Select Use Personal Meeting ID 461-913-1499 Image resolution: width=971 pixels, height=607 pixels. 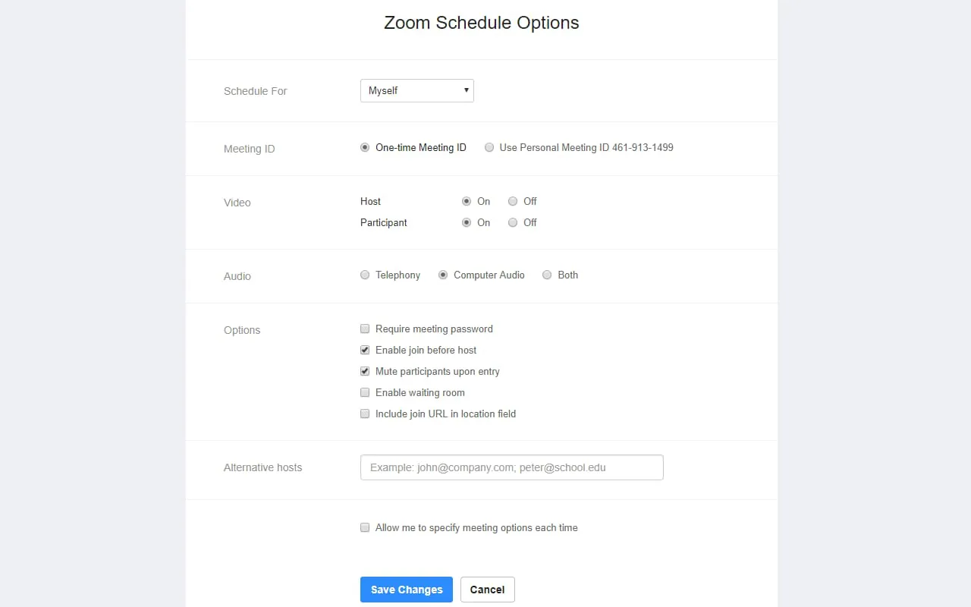(489, 147)
